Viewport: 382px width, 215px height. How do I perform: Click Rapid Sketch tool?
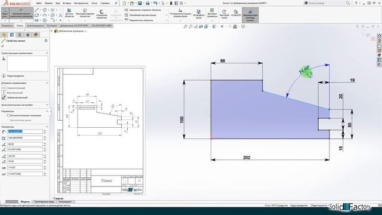(224, 14)
